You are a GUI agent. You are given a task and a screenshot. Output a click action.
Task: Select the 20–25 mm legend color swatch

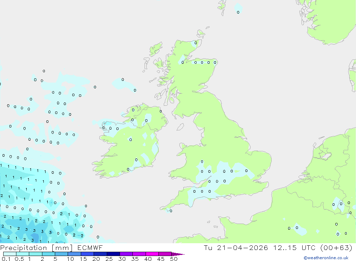click(100, 254)
